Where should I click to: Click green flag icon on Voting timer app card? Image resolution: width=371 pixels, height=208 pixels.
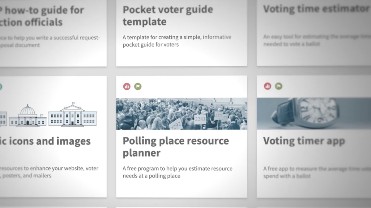(x=279, y=86)
